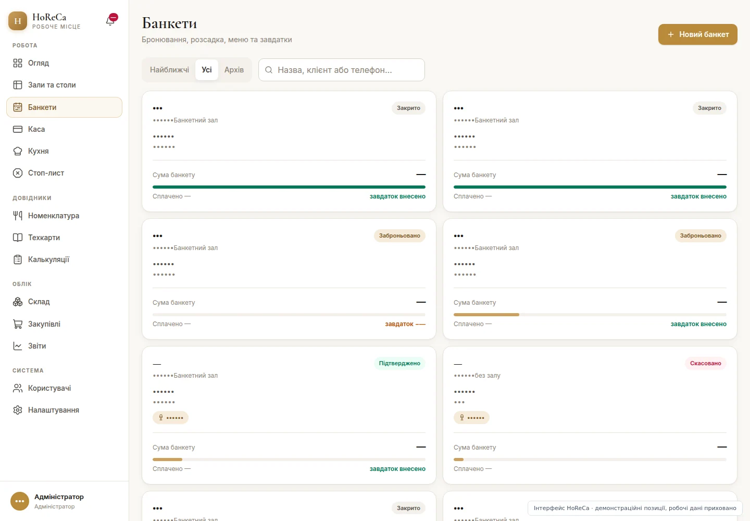Image resolution: width=750 pixels, height=521 pixels.
Task: Click the guest chip in the Скасовано card
Action: tap(471, 417)
